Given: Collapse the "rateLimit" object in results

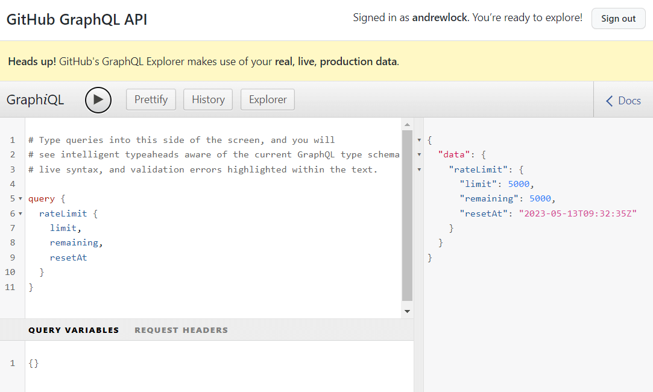Looking at the screenshot, I should tap(420, 169).
